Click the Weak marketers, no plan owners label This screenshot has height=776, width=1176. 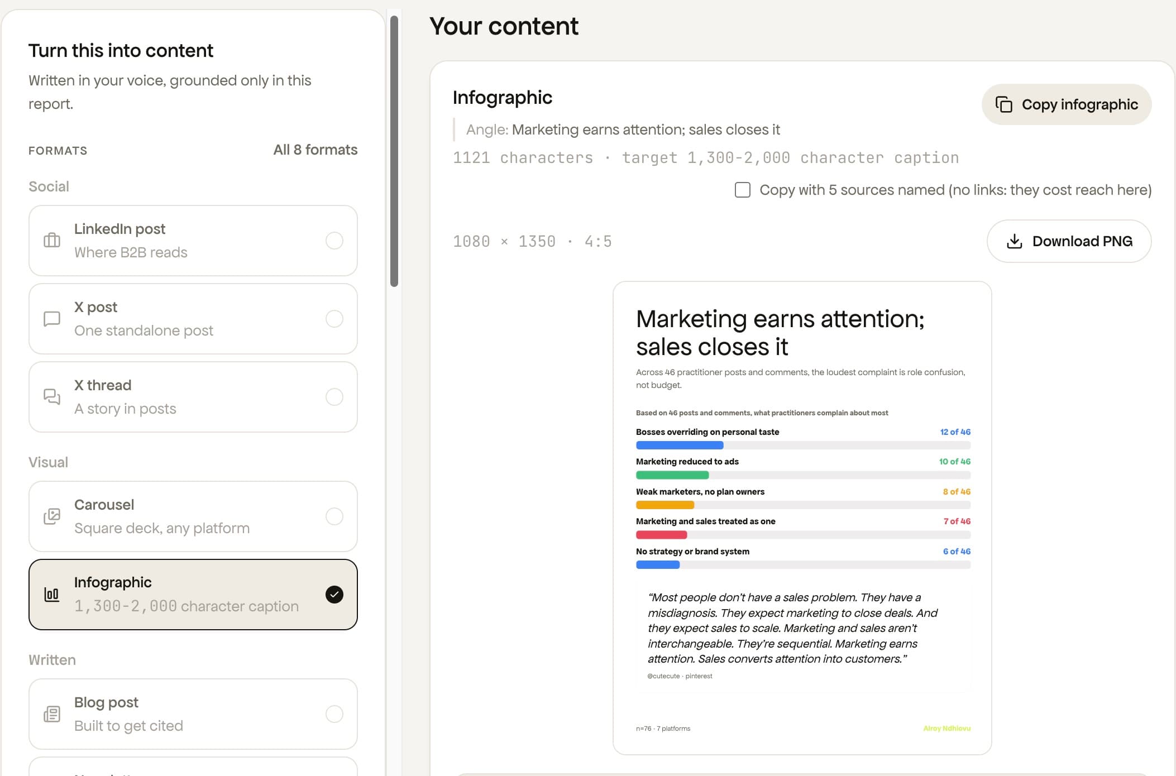tap(700, 492)
